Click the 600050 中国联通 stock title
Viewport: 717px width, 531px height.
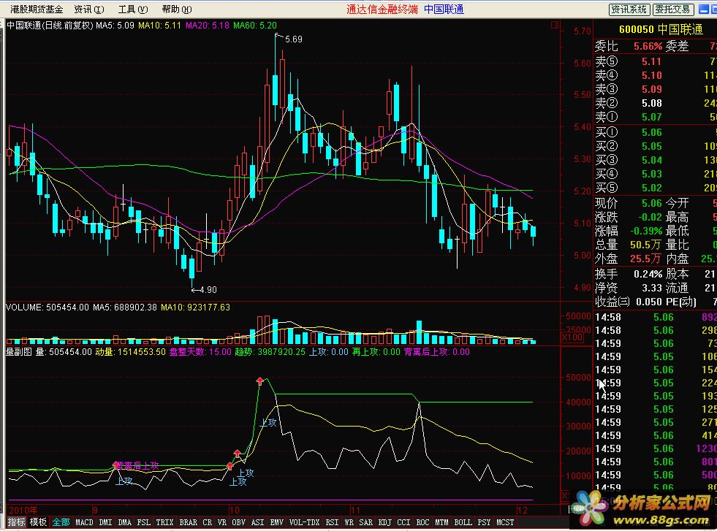pyautogui.click(x=661, y=30)
